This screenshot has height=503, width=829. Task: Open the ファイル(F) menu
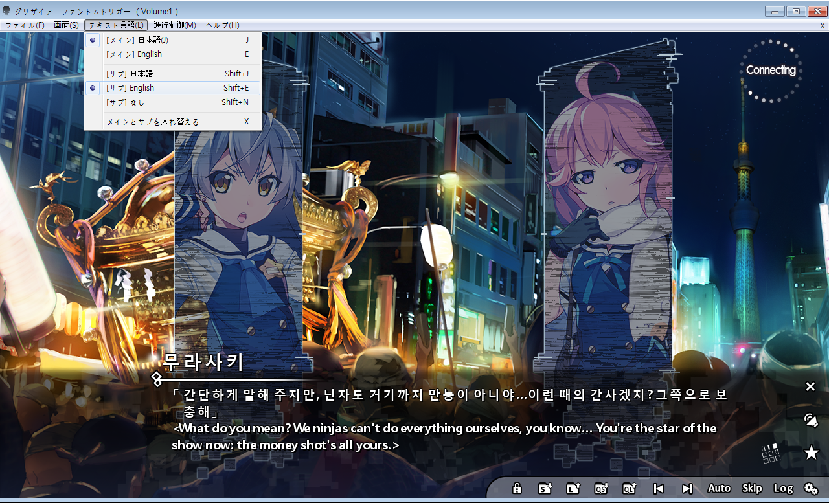click(x=25, y=25)
